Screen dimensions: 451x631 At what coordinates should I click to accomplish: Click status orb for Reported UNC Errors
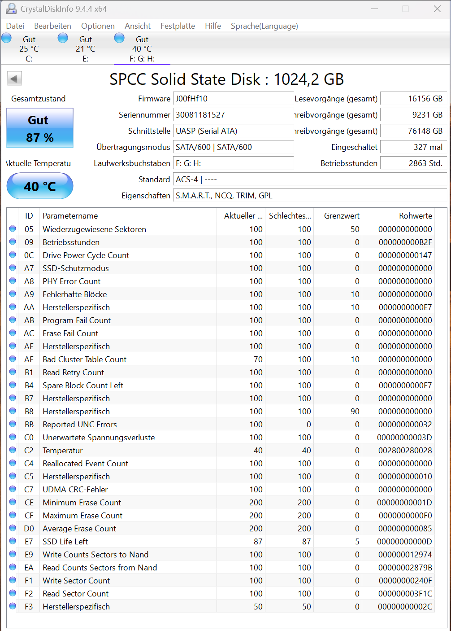(13, 424)
